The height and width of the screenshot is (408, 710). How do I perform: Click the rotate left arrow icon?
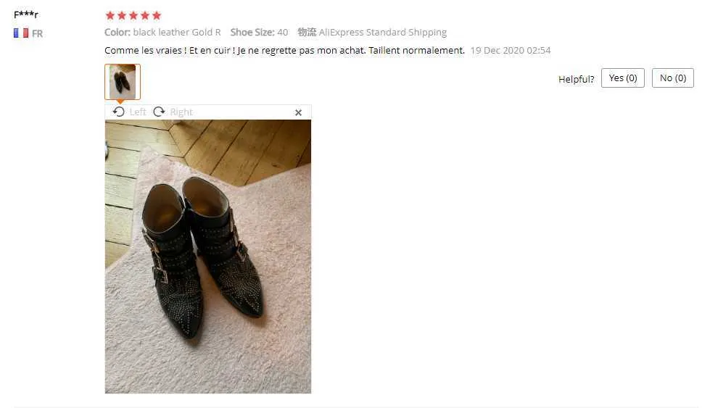pyautogui.click(x=119, y=112)
